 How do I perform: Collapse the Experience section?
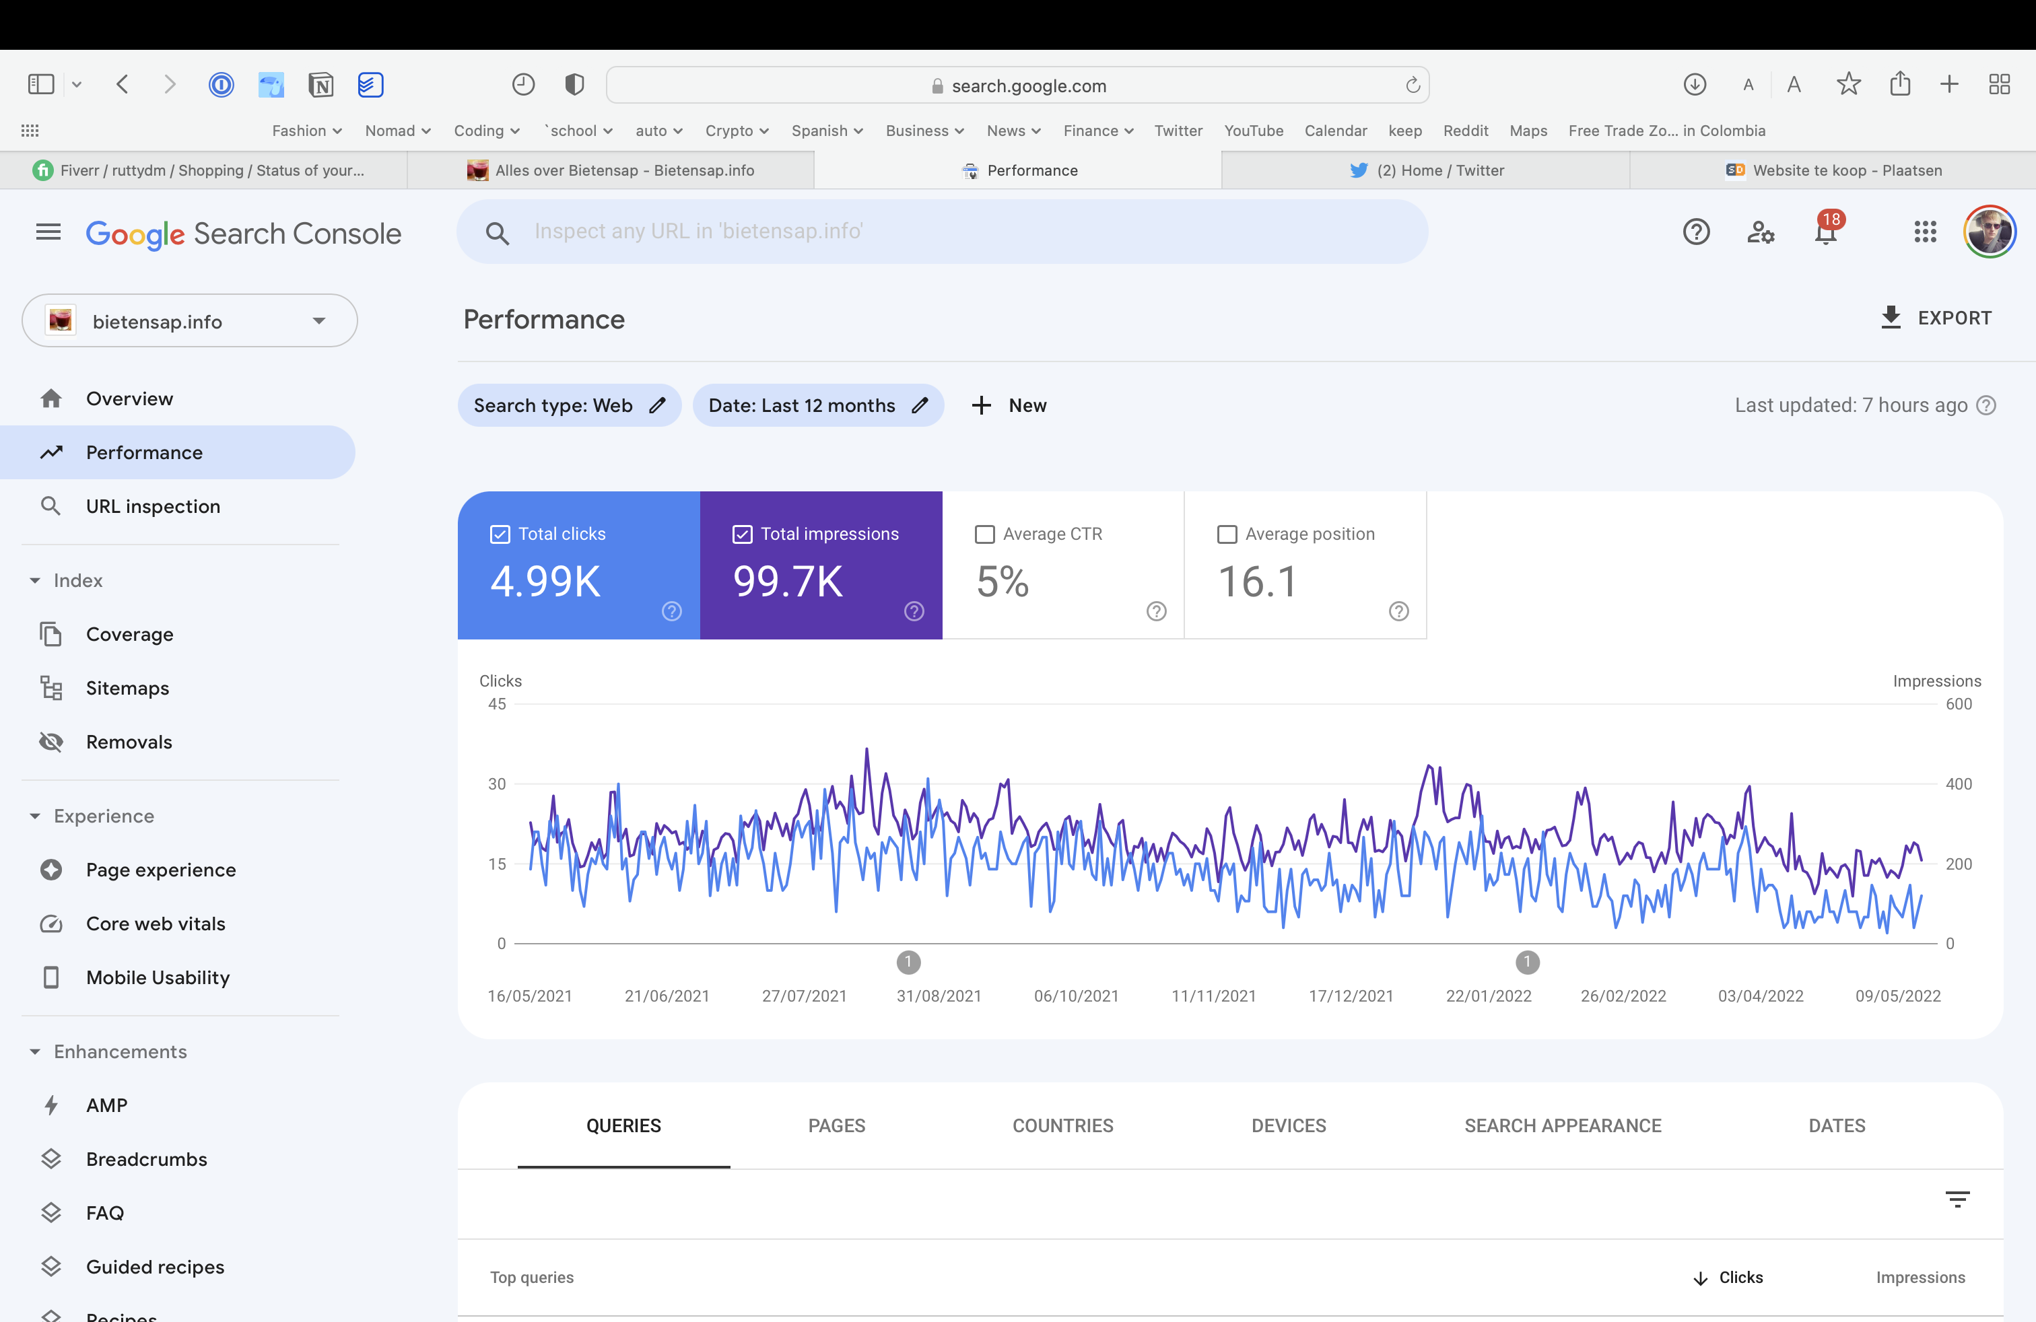pyautogui.click(x=35, y=816)
